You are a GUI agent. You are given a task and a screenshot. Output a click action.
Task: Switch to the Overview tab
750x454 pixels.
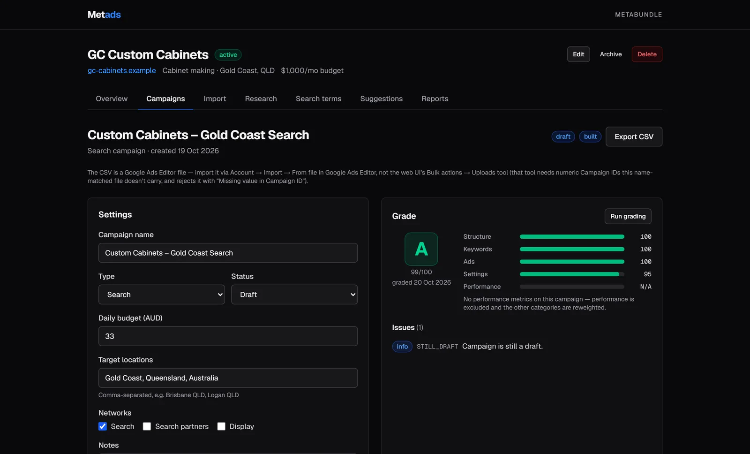click(x=112, y=98)
